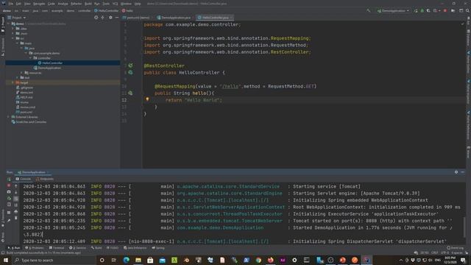Click Scroll Up arrow in console toolbar
The image size is (471, 265).
click(x=16, y=186)
